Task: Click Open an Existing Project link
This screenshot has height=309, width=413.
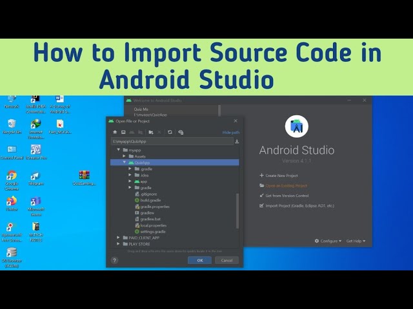Action: [283, 185]
